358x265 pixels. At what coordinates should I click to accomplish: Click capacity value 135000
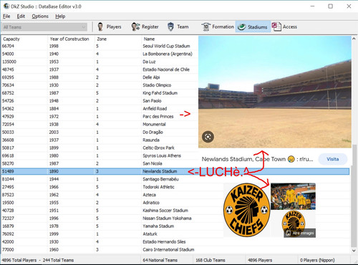[x=9, y=62]
